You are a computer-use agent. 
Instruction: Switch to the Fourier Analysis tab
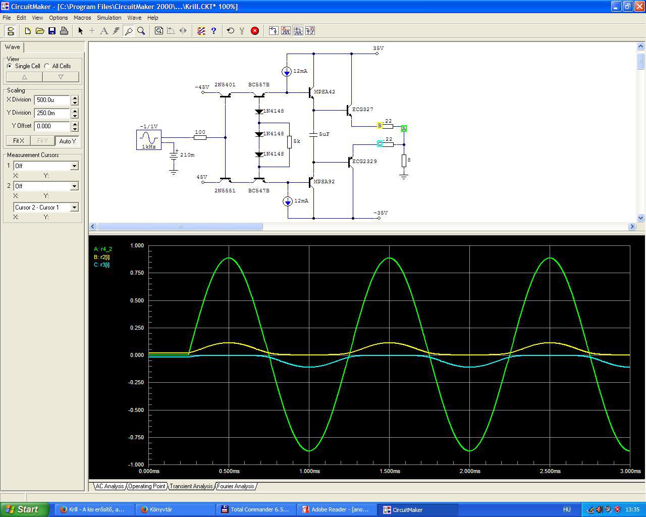point(236,486)
